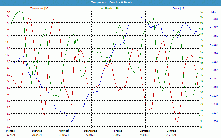Select the blue 'Druck [hPa]' legend label
Screen dimensions: 221x138
pos(179,9)
